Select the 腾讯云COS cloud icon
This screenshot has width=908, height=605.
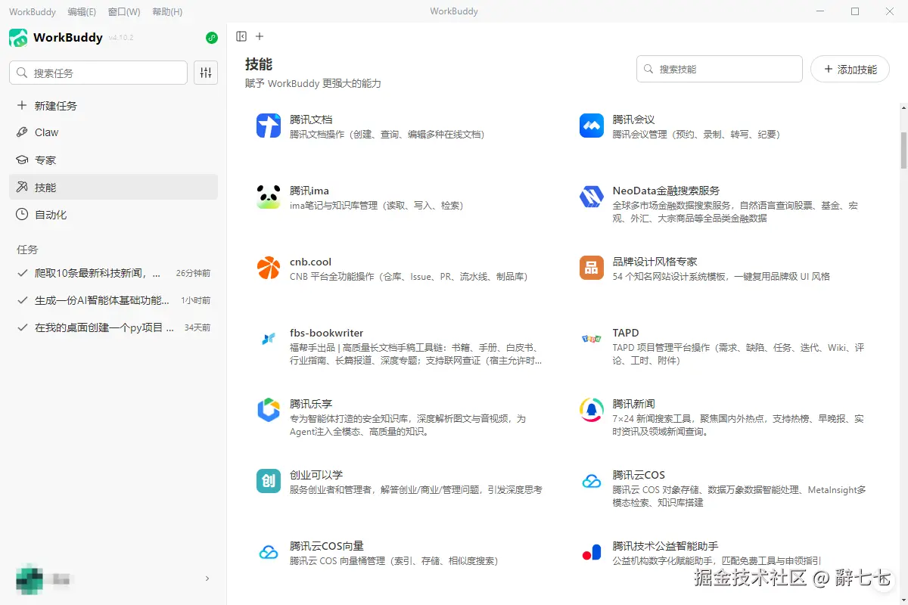[592, 481]
